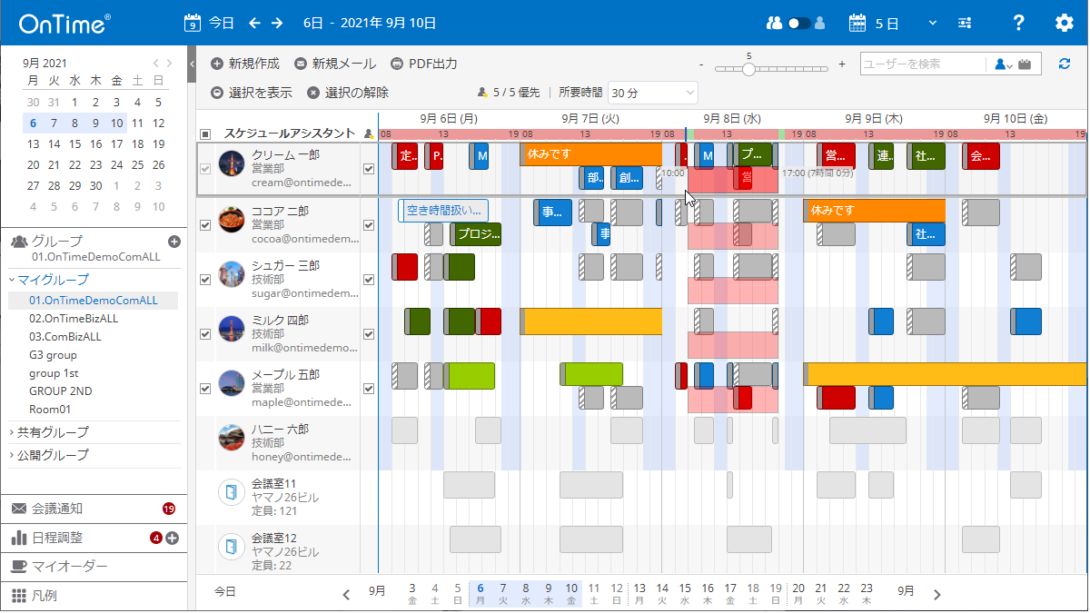Click the PDF出力 button
The image size is (1090, 613).
pyautogui.click(x=423, y=64)
